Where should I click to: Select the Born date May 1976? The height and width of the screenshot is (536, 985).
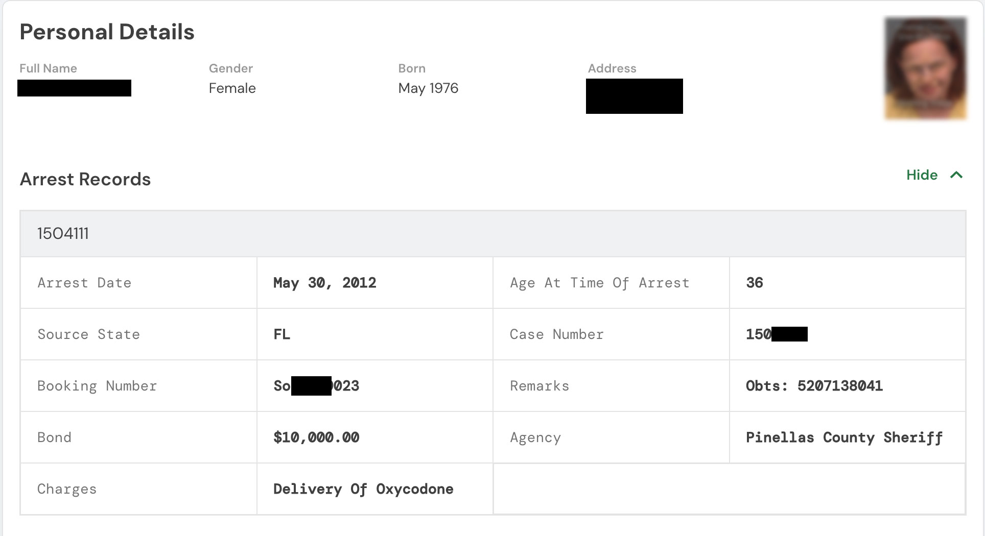point(429,88)
